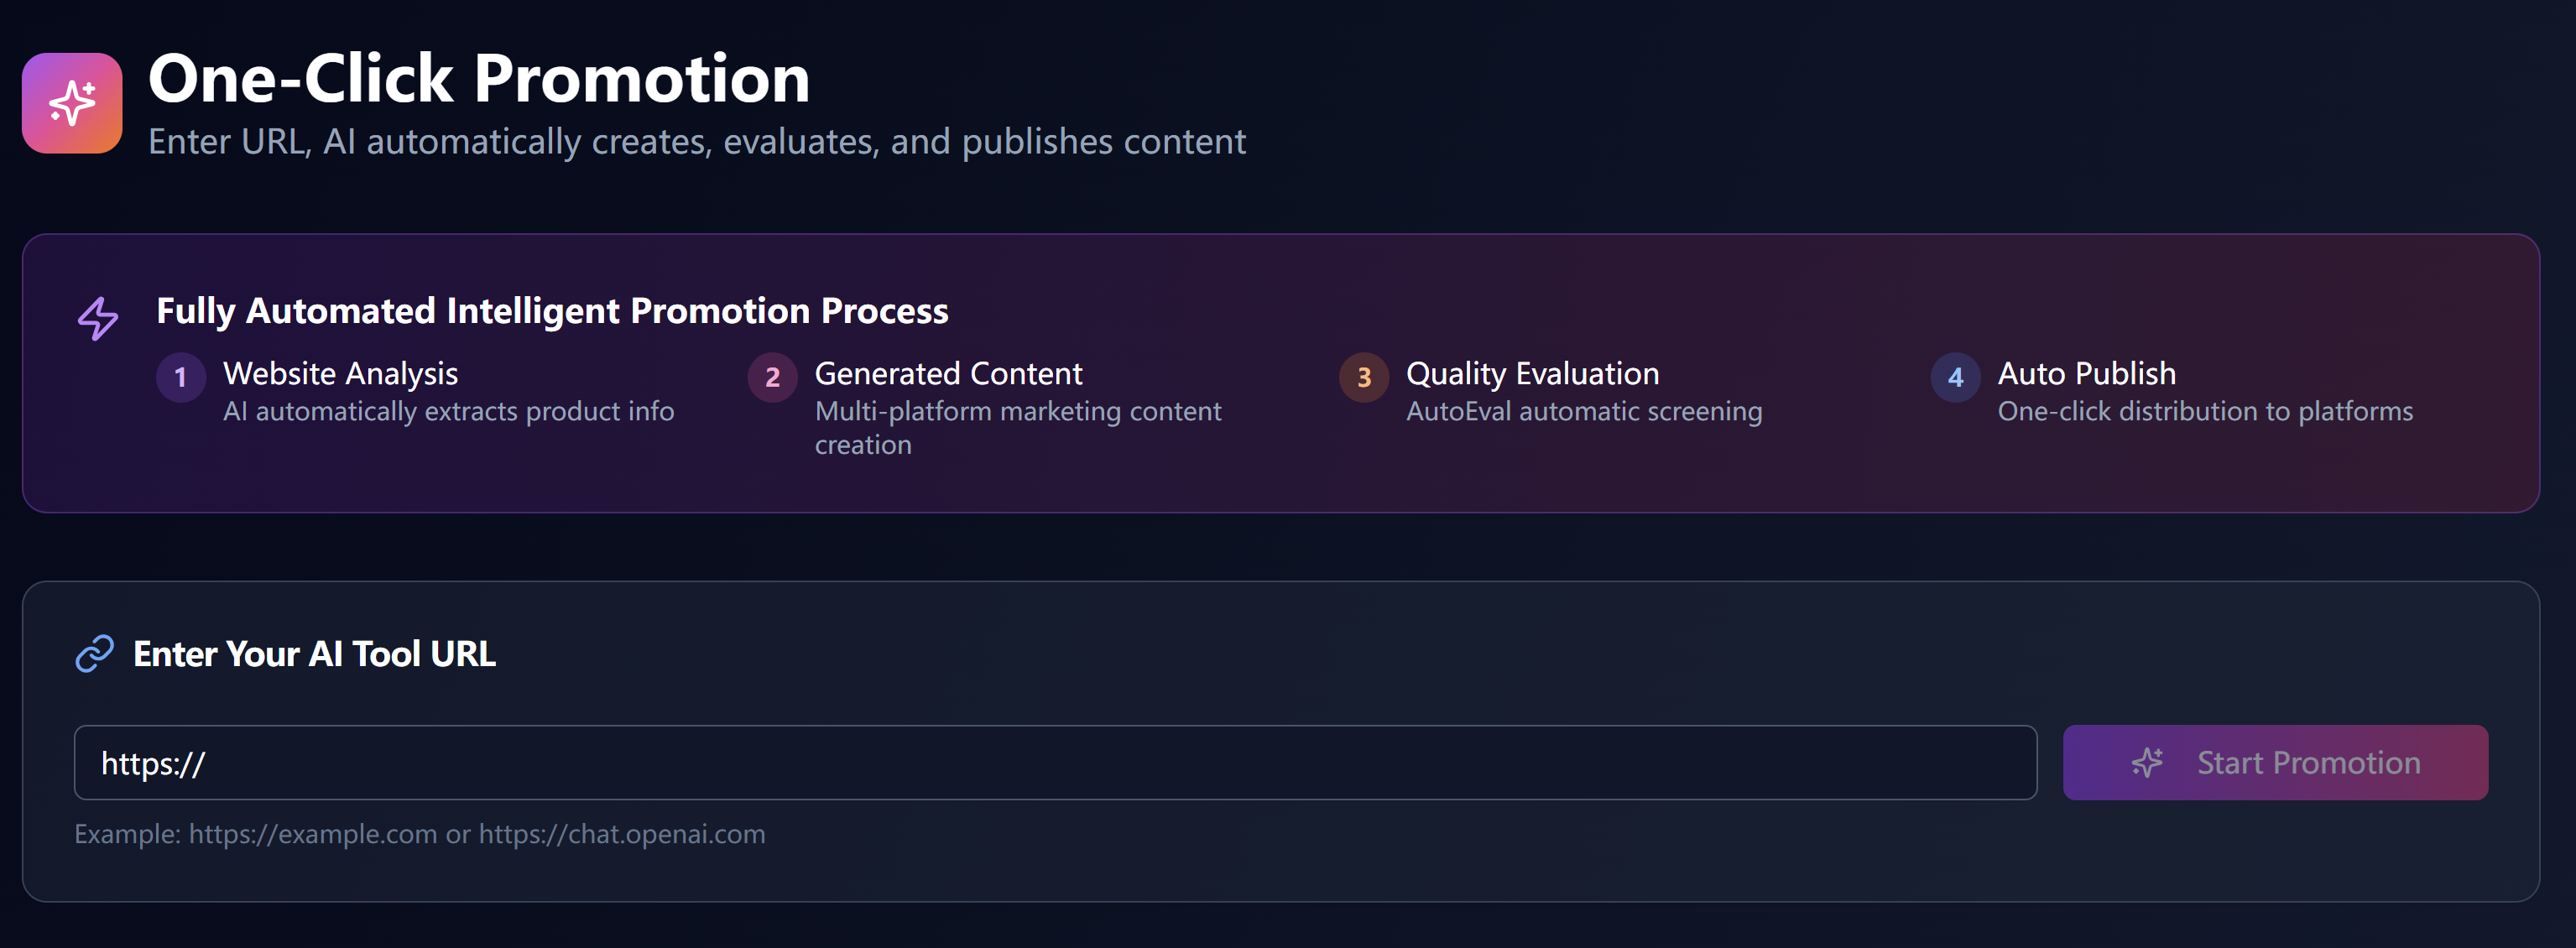
Task: Select the Quality Evaluation step text
Action: [x=1531, y=373]
